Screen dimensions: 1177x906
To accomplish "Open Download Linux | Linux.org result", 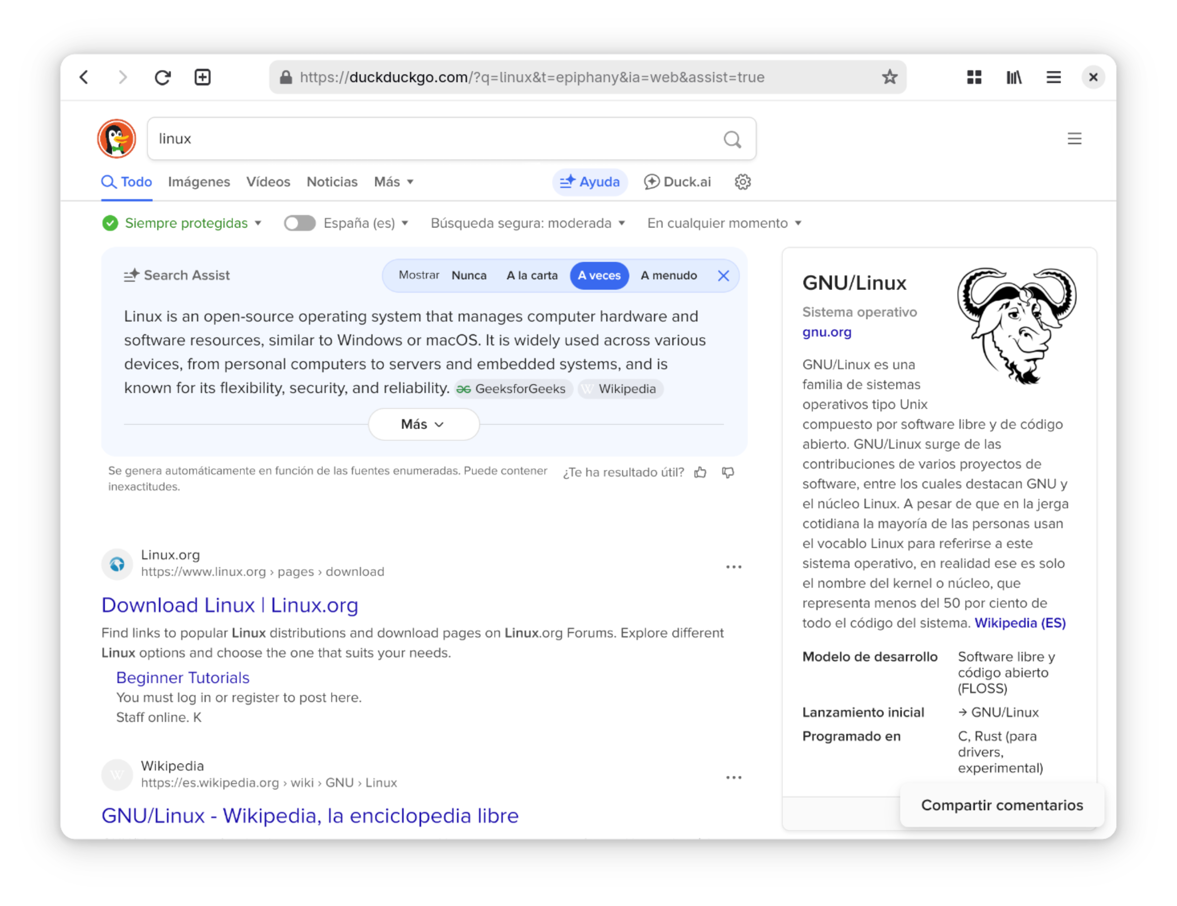I will click(x=229, y=605).
